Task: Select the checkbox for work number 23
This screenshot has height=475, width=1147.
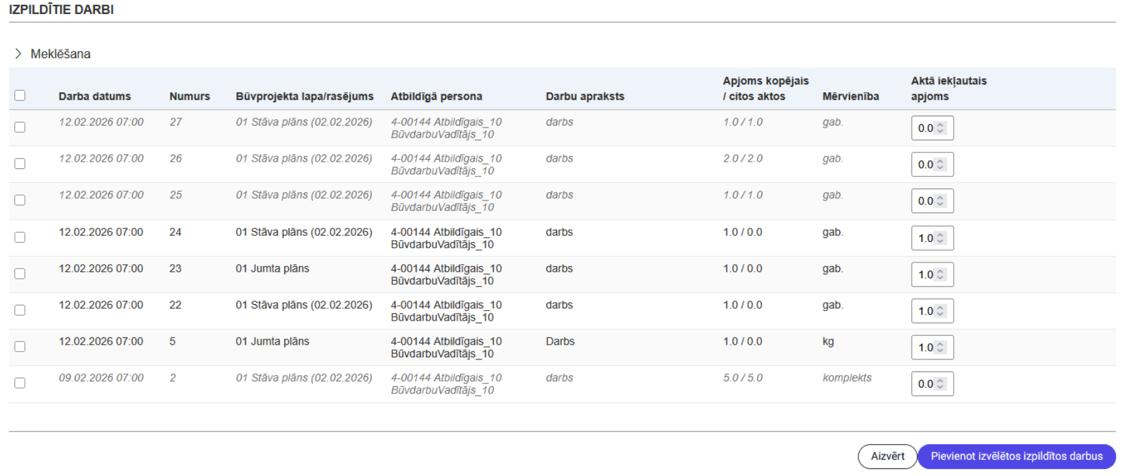Action: click(20, 273)
